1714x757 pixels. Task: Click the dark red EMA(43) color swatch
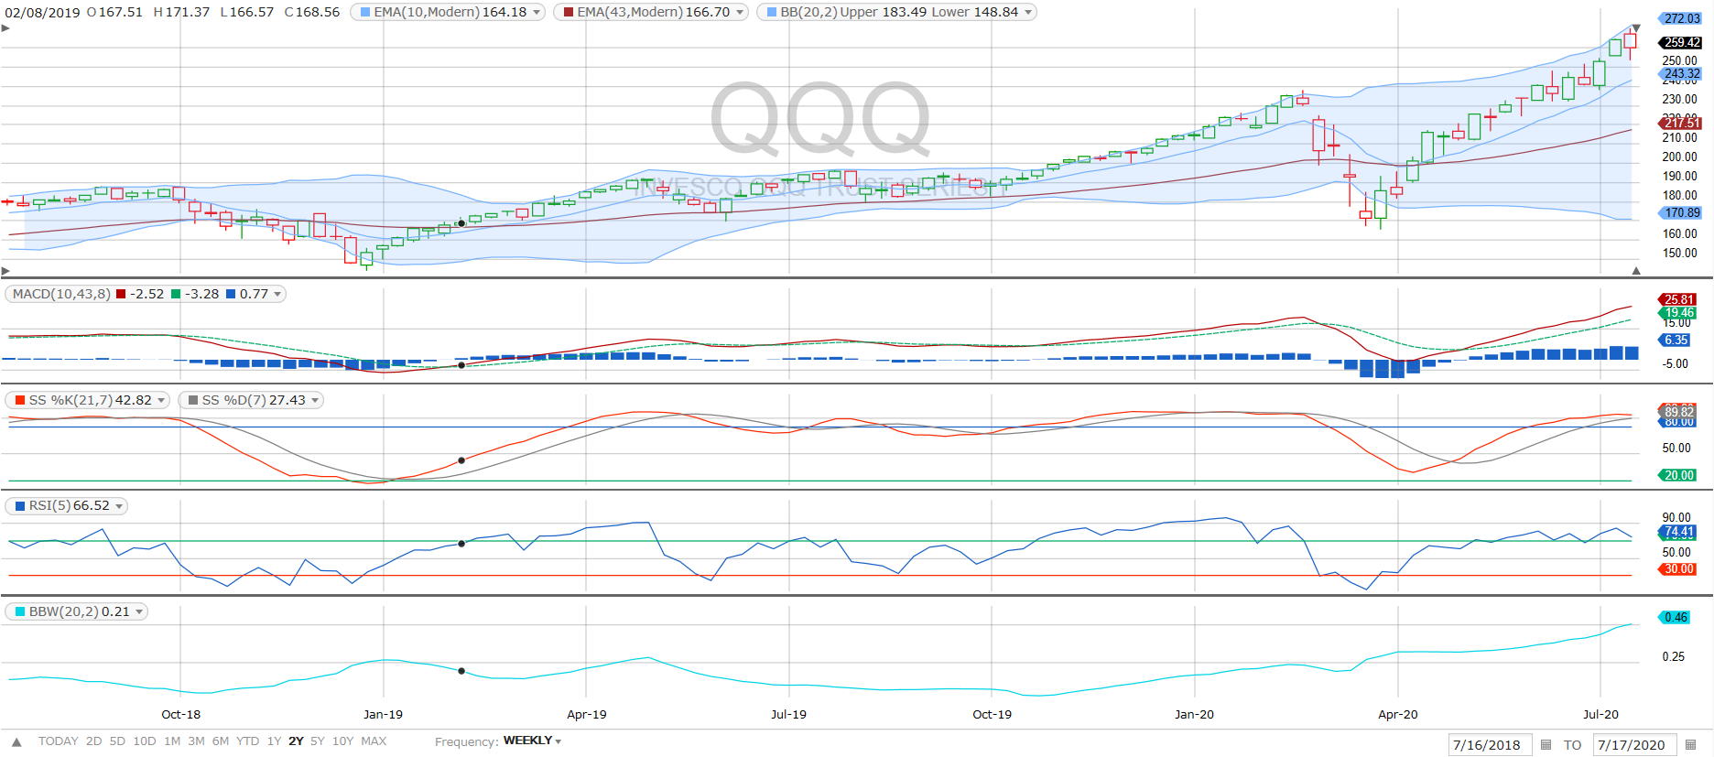tap(569, 12)
